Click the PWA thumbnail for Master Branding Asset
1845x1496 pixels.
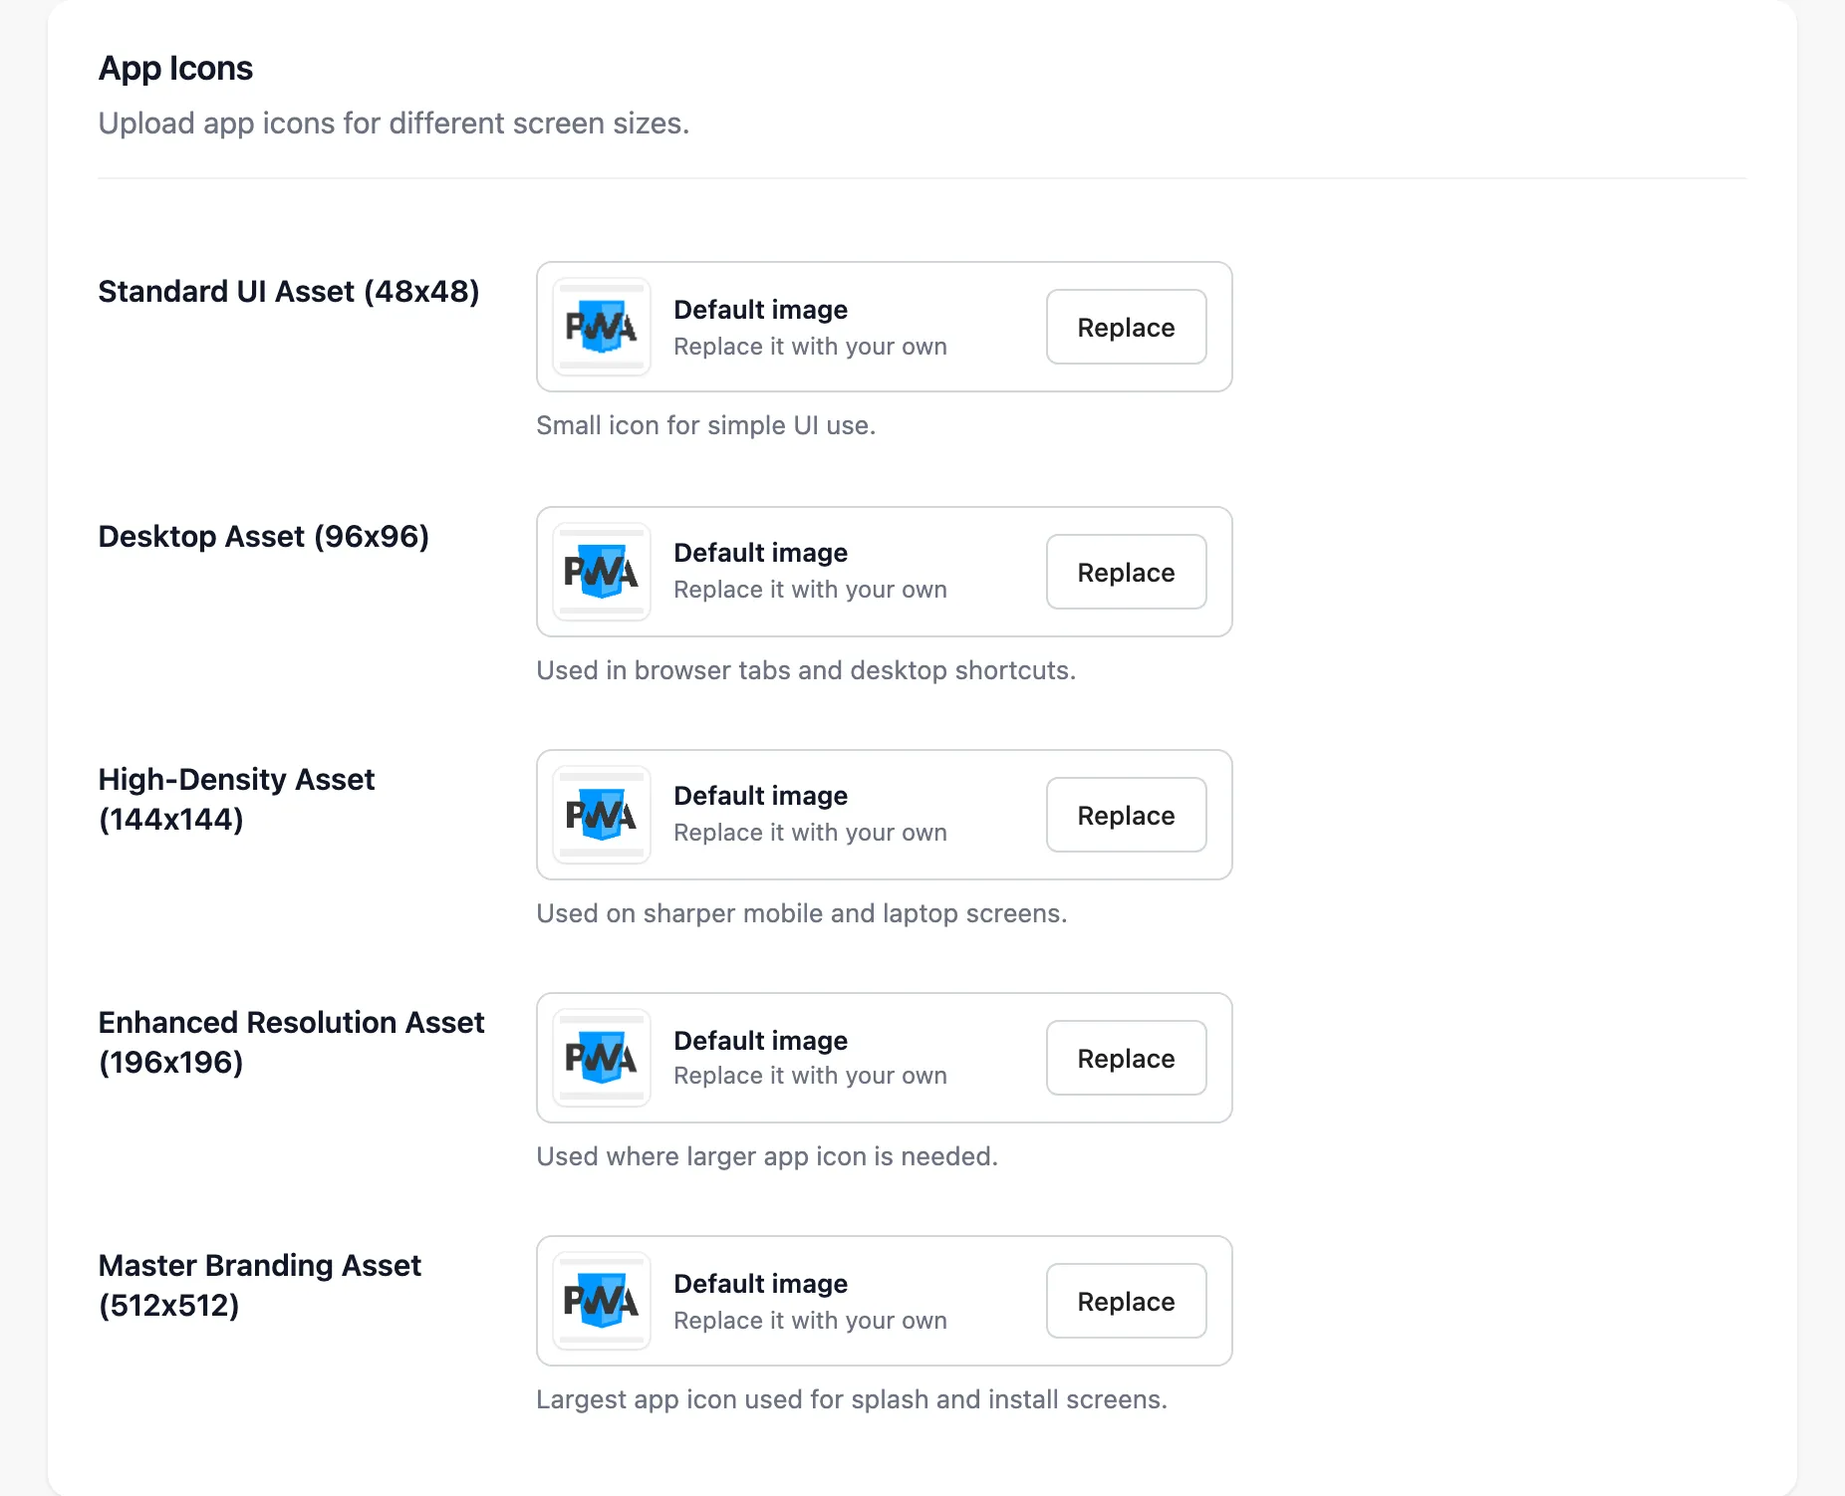coord(602,1301)
